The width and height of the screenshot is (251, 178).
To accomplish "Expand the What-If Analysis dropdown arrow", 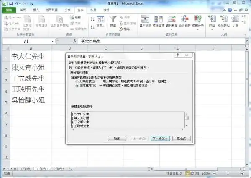I will point(198,29).
